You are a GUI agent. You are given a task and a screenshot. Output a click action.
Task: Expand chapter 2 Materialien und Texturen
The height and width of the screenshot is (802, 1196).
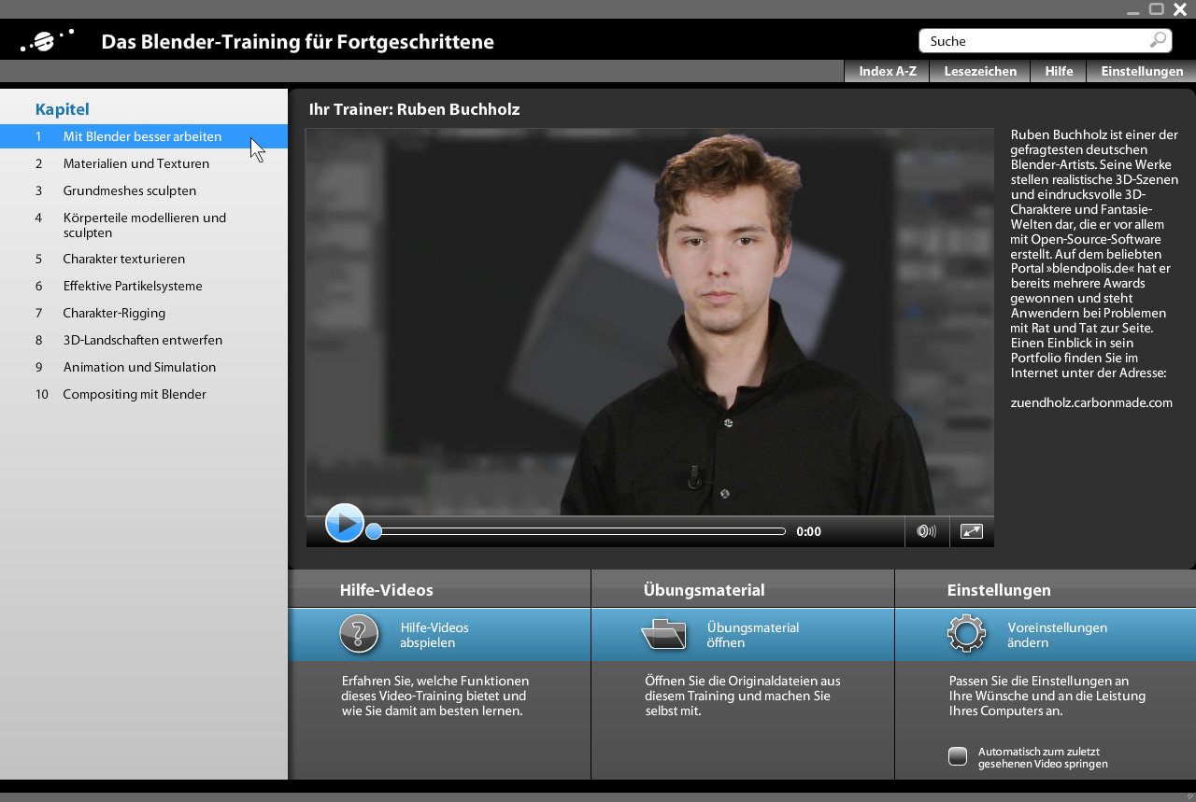point(135,163)
